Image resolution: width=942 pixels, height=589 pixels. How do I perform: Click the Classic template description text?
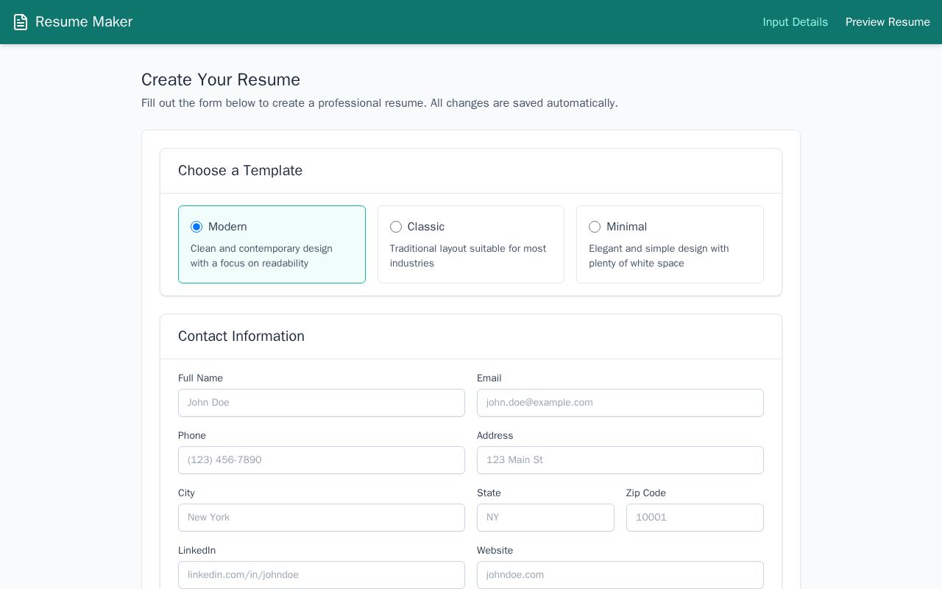click(x=468, y=256)
